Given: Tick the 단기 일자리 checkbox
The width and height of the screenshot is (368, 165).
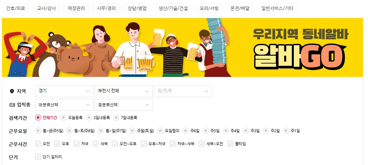Looking at the screenshot, I should click(38, 157).
